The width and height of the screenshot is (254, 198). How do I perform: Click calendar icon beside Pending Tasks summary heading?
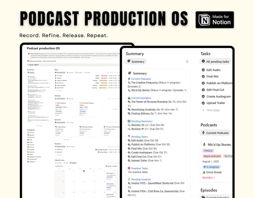(x=129, y=137)
